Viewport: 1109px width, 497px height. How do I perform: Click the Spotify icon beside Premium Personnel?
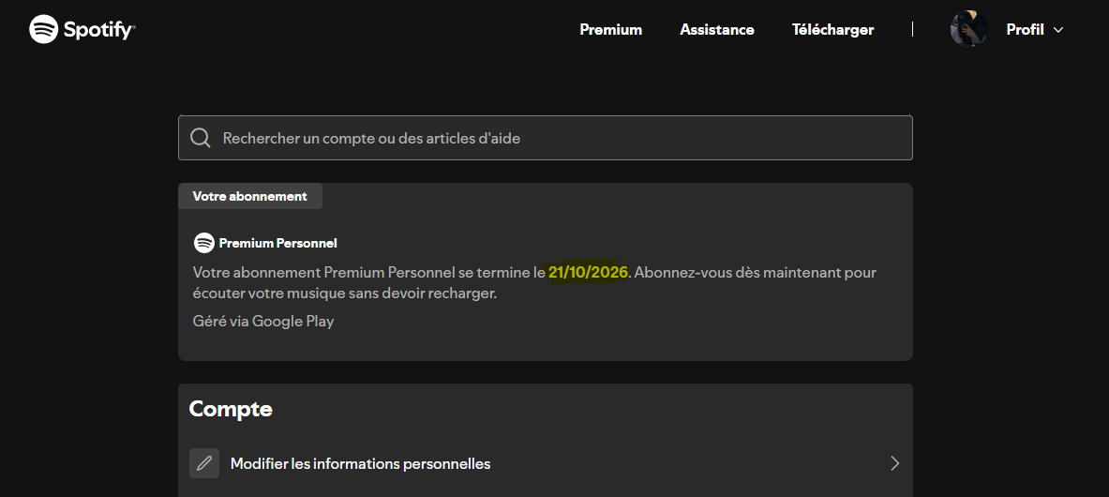(203, 243)
